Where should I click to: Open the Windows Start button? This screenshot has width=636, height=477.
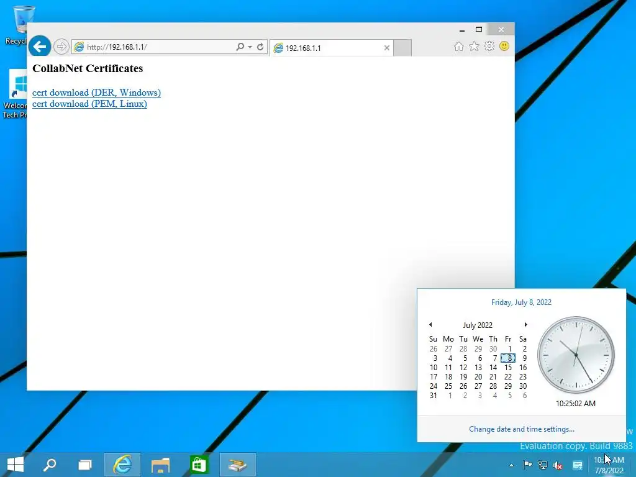16,465
